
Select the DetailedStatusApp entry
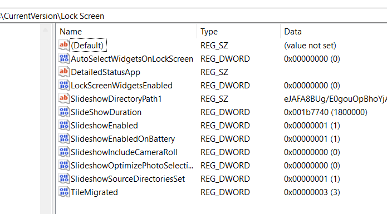(105, 72)
